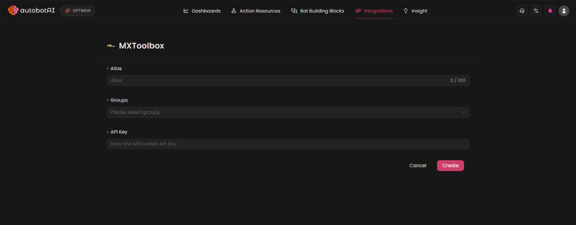Open Bot Building Blocks
576x225 pixels.
[317, 11]
